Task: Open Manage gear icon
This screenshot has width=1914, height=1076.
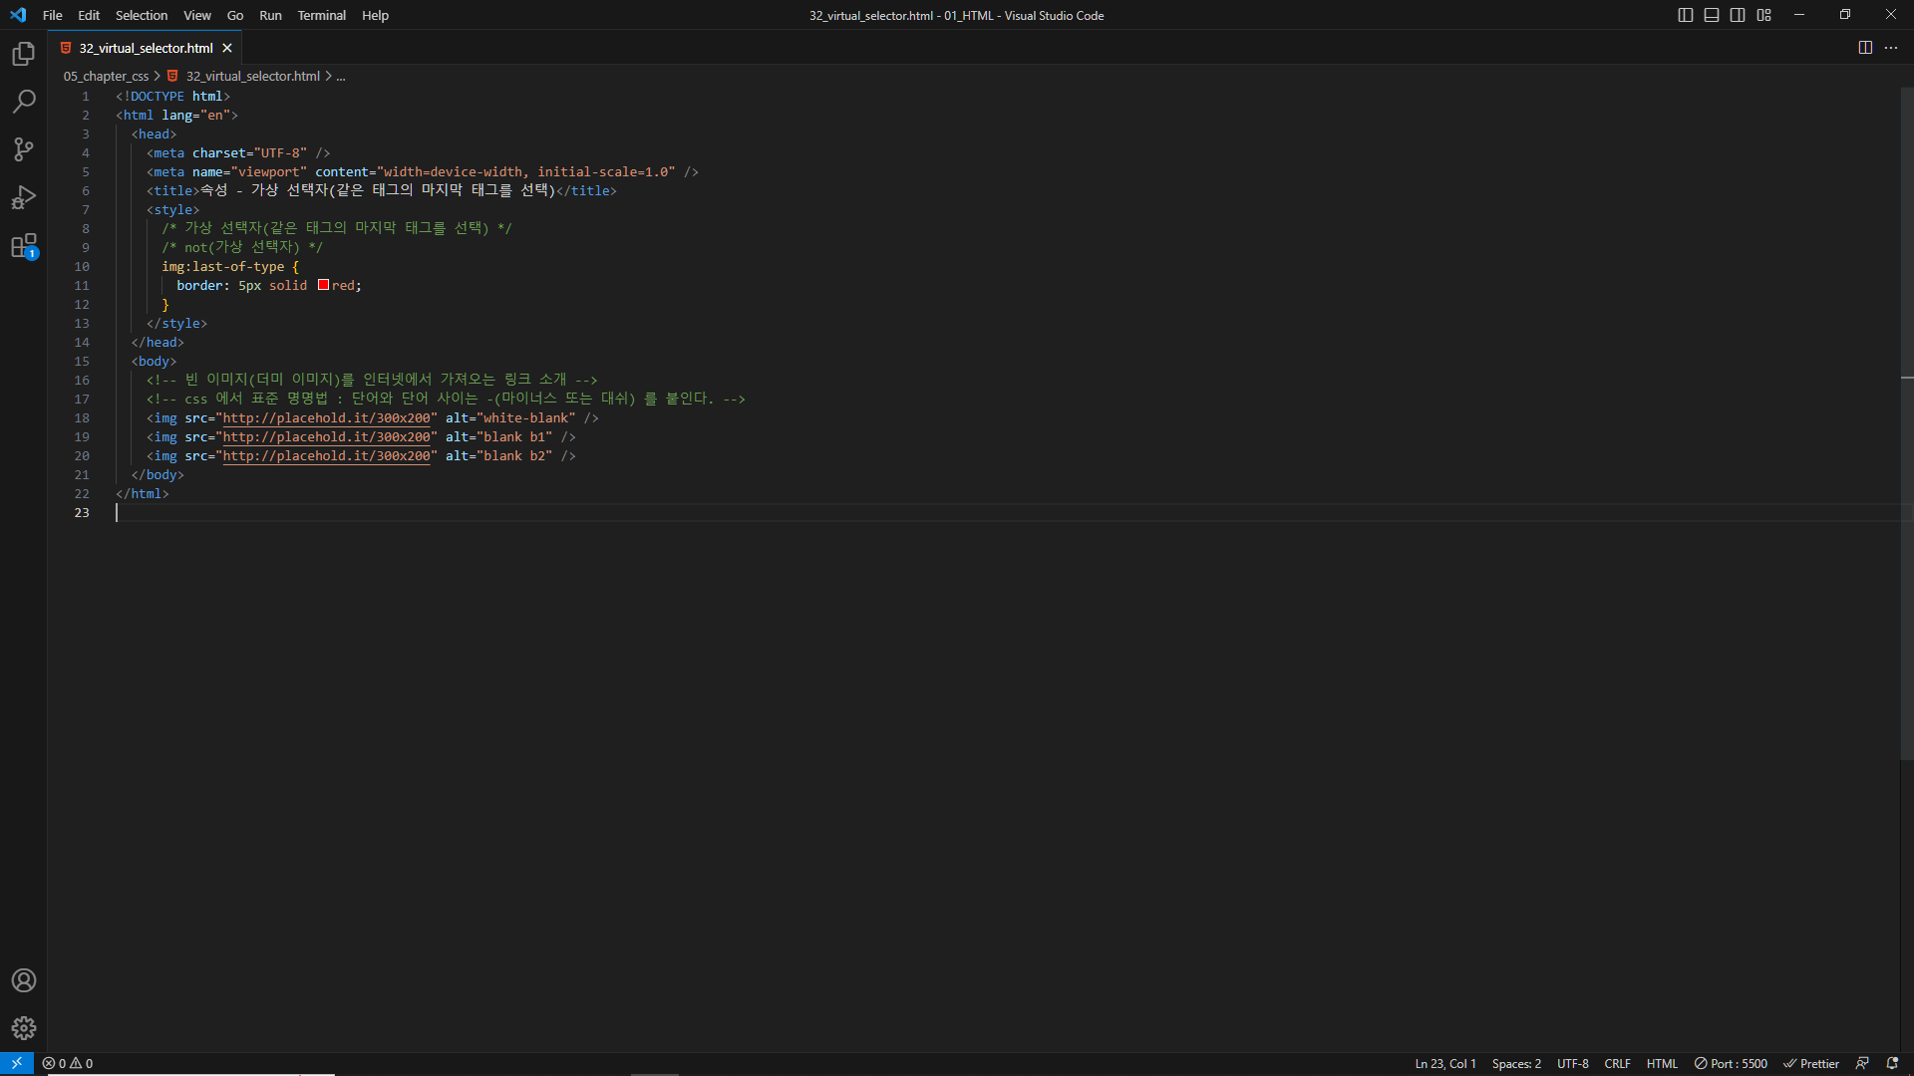Action: point(24,1028)
